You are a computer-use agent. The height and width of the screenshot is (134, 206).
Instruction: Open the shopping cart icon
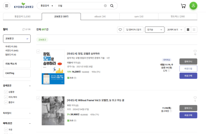pos(183,6)
